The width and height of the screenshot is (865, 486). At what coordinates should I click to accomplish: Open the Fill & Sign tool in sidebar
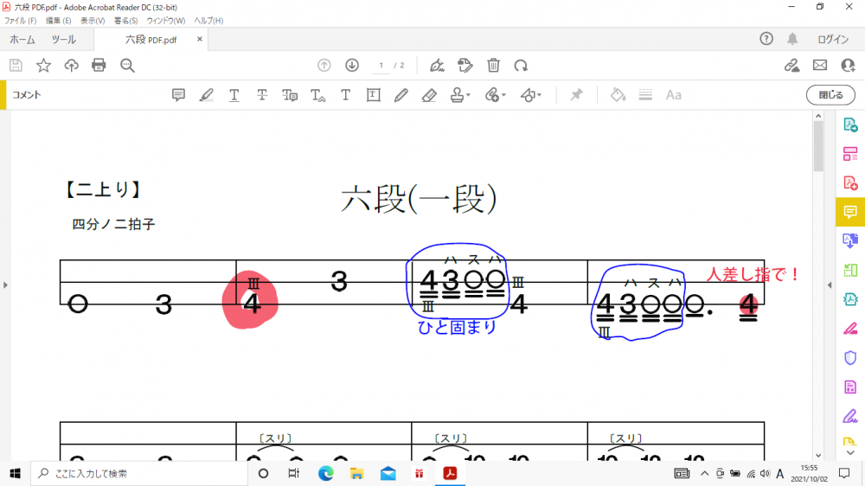[850, 328]
